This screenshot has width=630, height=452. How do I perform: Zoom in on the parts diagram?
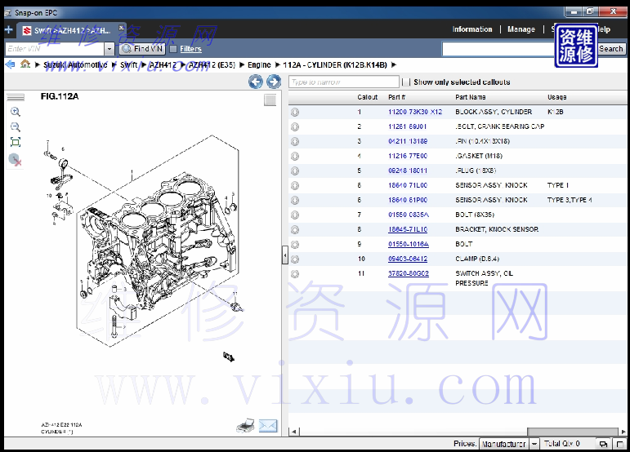(x=15, y=112)
